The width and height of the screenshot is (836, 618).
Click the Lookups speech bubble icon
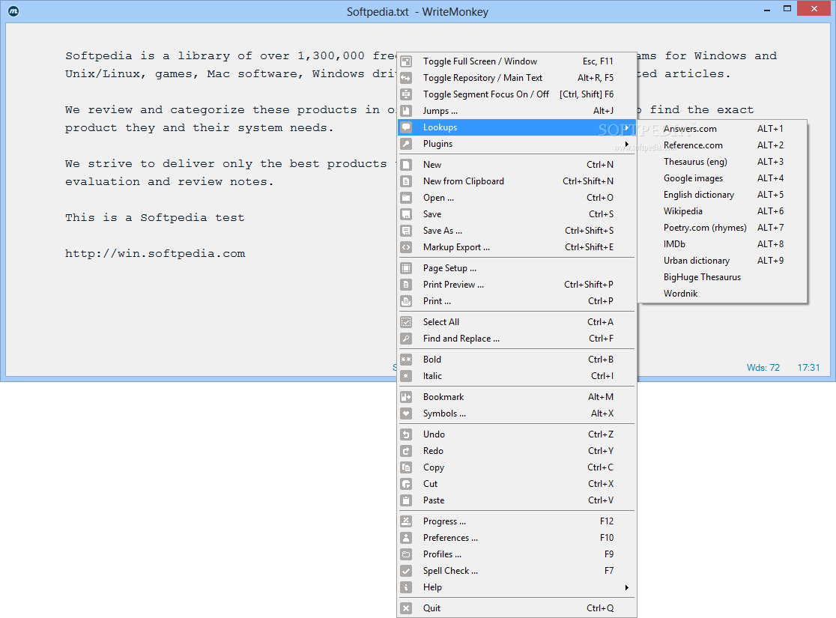(406, 127)
